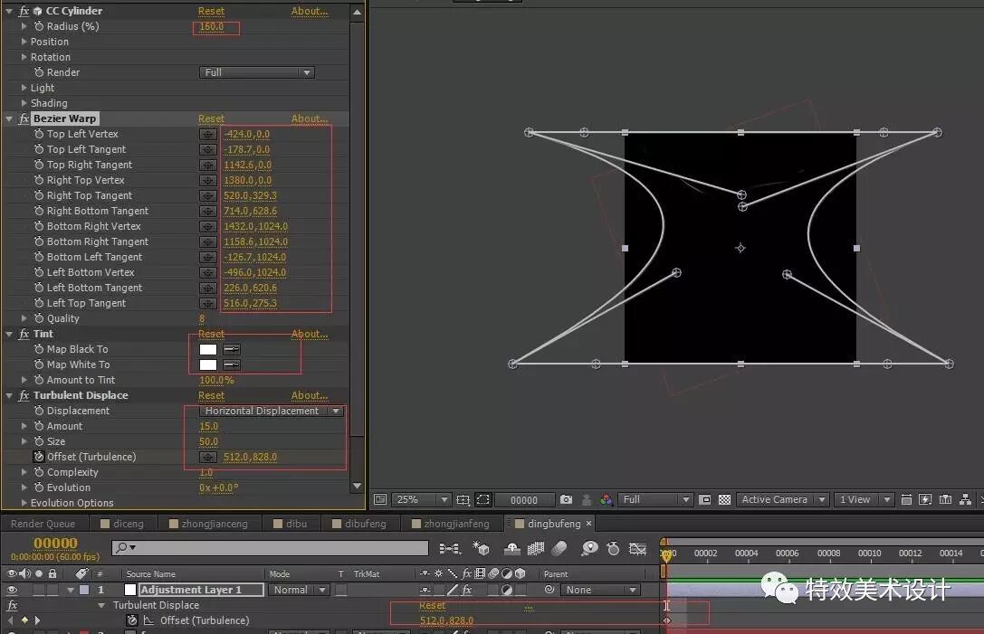Click the Take Snapshot camera icon

[566, 500]
